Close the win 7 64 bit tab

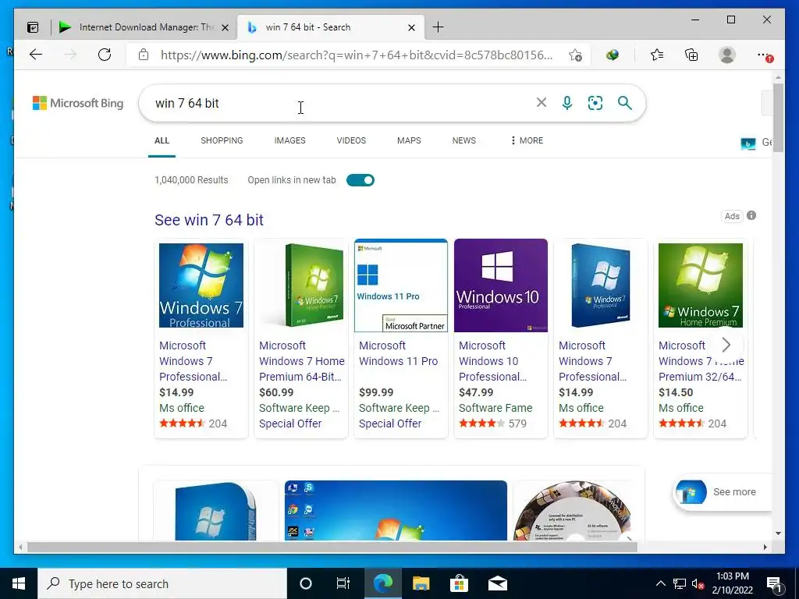pos(412,27)
